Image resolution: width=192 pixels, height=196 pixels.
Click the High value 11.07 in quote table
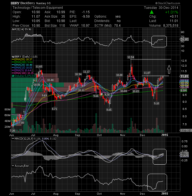(x=36, y=17)
